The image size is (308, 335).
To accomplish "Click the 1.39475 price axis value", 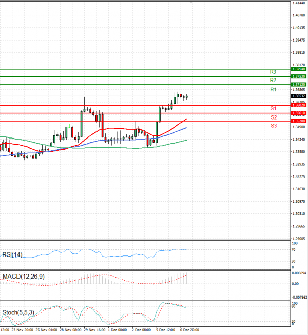I will pos(299,40).
